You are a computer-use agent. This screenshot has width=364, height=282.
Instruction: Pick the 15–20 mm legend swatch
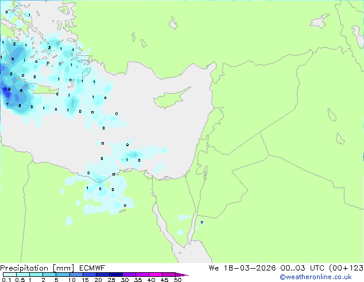point(90,275)
